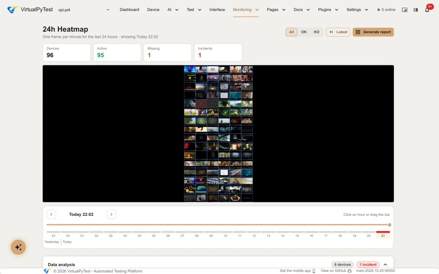Click the Missing stat card
The height and width of the screenshot is (274, 439).
[x=168, y=52]
